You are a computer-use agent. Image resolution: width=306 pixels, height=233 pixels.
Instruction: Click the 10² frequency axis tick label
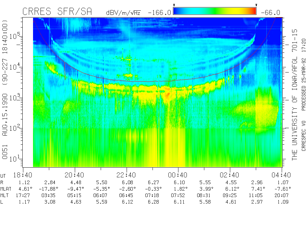point(14,128)
